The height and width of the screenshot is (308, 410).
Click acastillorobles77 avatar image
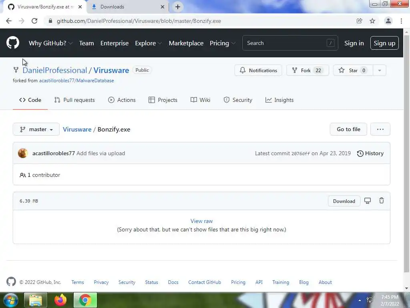click(23, 153)
